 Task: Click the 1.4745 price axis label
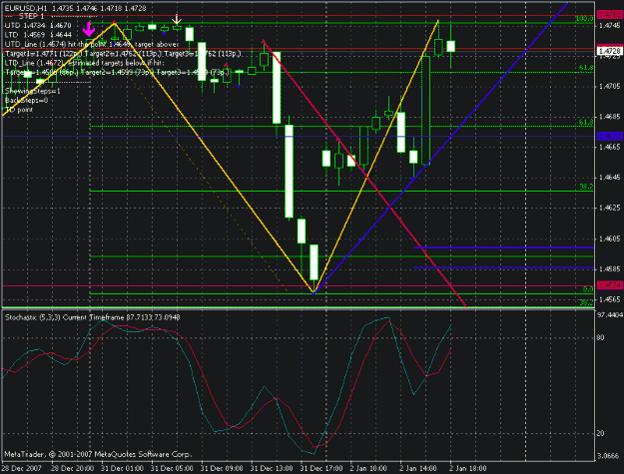click(x=609, y=26)
